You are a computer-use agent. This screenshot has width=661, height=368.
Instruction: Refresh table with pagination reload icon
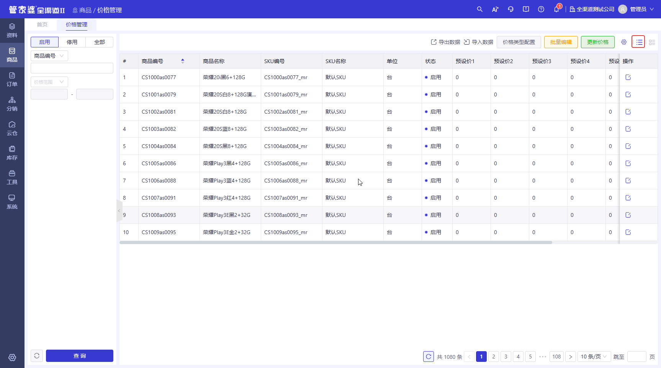coord(429,357)
